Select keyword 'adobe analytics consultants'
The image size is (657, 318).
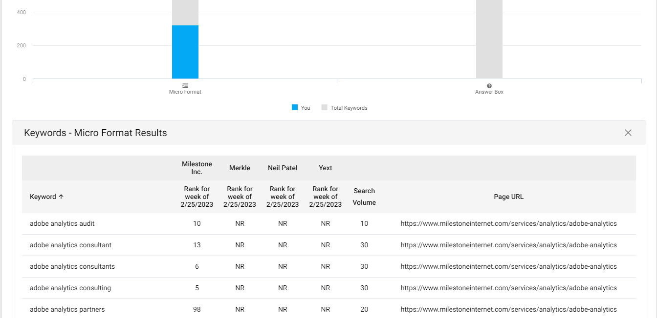[72, 266]
